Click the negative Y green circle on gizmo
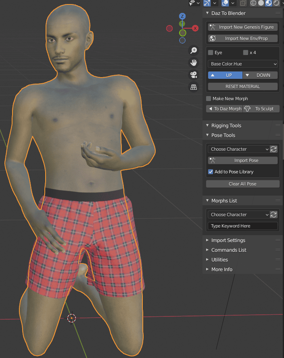Screen dimensions: 284x358 [x=183, y=33]
